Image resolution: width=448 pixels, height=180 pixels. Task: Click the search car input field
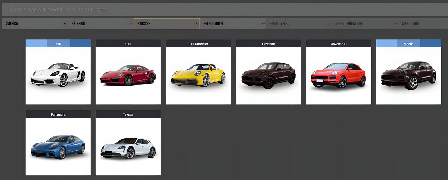(225, 9)
